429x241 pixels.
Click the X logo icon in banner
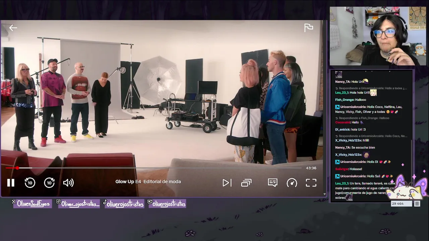(14, 202)
